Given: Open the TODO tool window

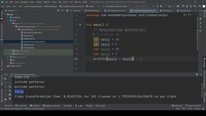Looking at the screenshot, I should [x=8, y=106].
